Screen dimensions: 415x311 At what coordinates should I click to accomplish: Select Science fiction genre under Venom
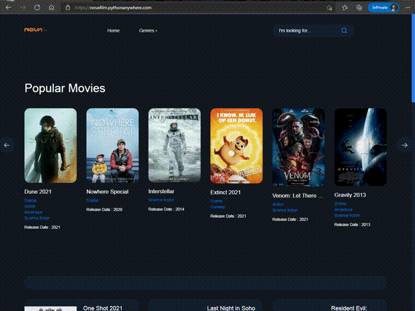point(285,210)
